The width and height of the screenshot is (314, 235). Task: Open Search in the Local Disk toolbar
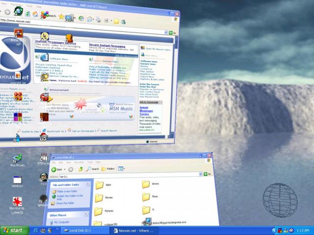click(x=93, y=169)
